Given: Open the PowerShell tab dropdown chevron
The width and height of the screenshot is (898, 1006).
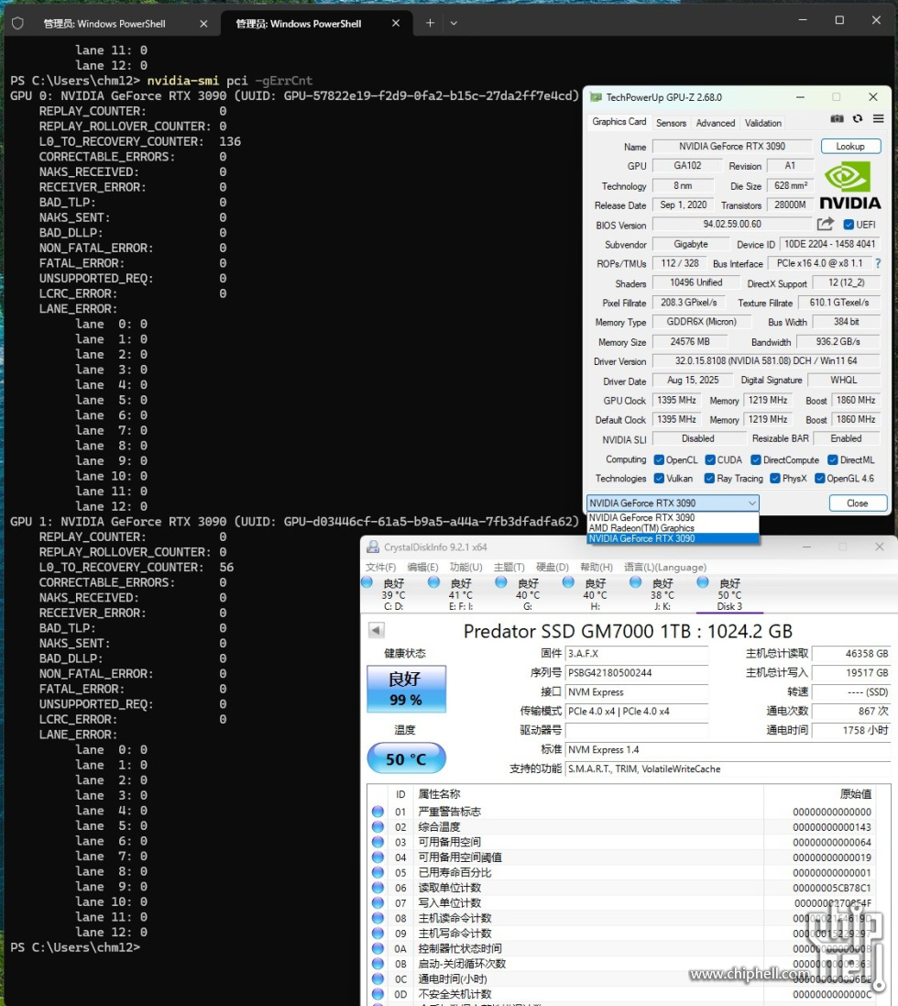Looking at the screenshot, I should coord(454,23).
